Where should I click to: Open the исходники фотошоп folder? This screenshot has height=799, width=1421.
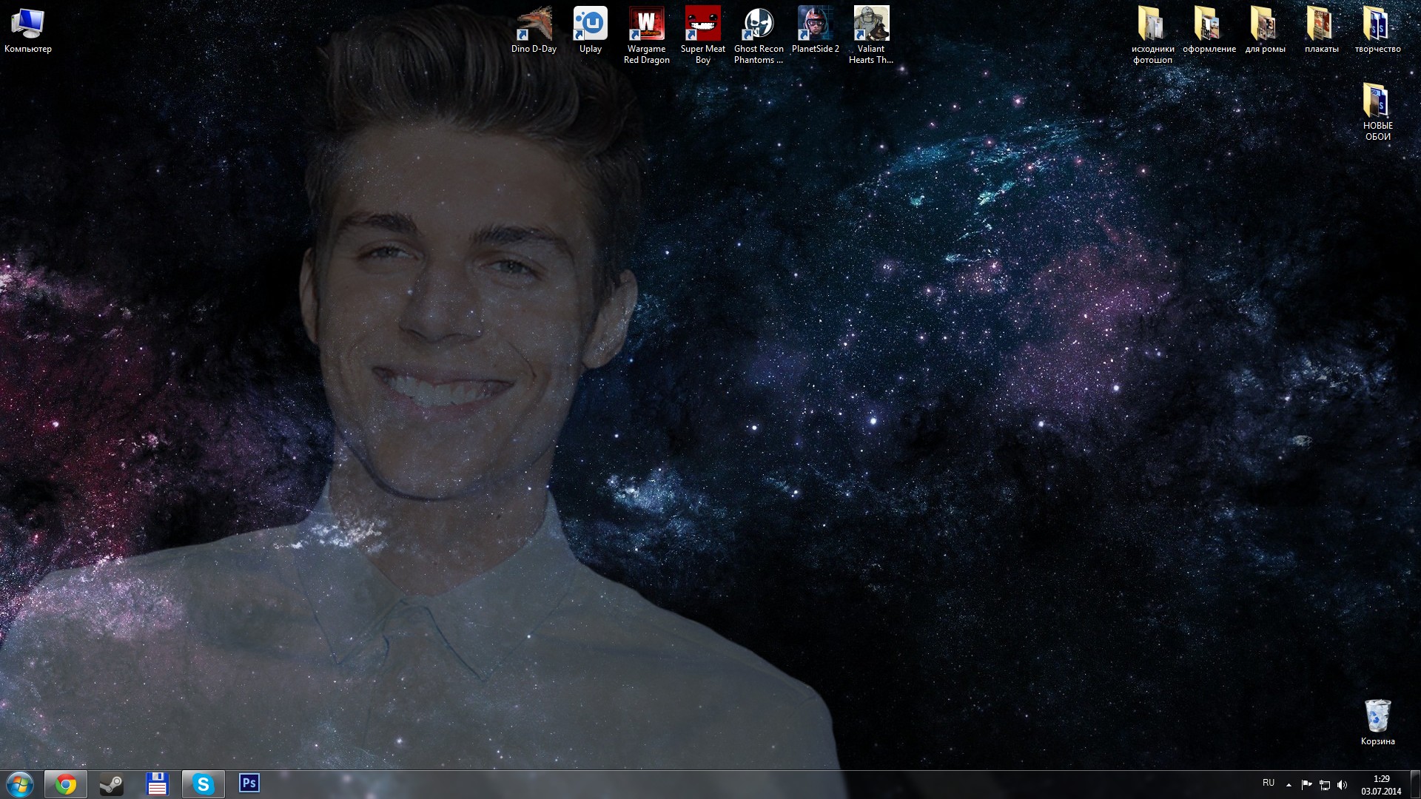(1152, 25)
